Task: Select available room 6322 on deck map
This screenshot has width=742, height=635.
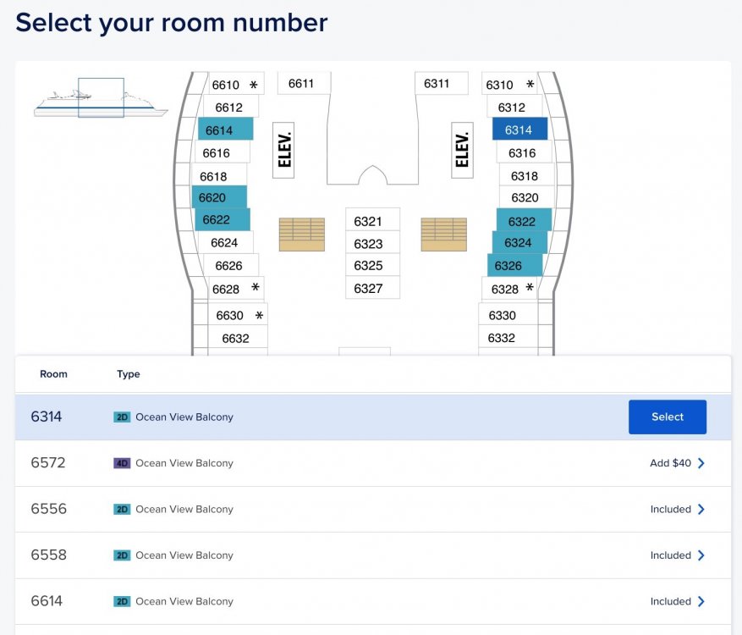Action: point(524,220)
